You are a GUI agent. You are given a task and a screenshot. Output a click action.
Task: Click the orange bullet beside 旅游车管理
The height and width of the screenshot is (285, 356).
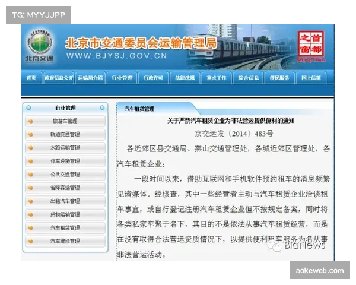pyautogui.click(x=31, y=121)
